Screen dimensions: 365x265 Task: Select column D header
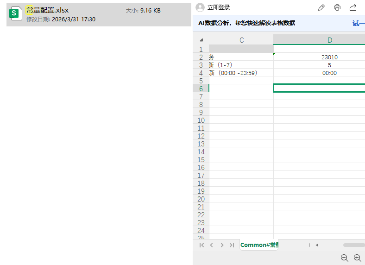point(330,40)
